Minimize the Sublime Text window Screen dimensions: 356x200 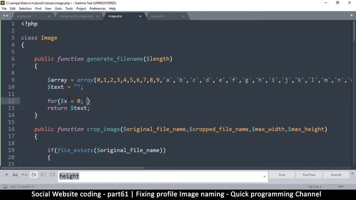point(326,3)
